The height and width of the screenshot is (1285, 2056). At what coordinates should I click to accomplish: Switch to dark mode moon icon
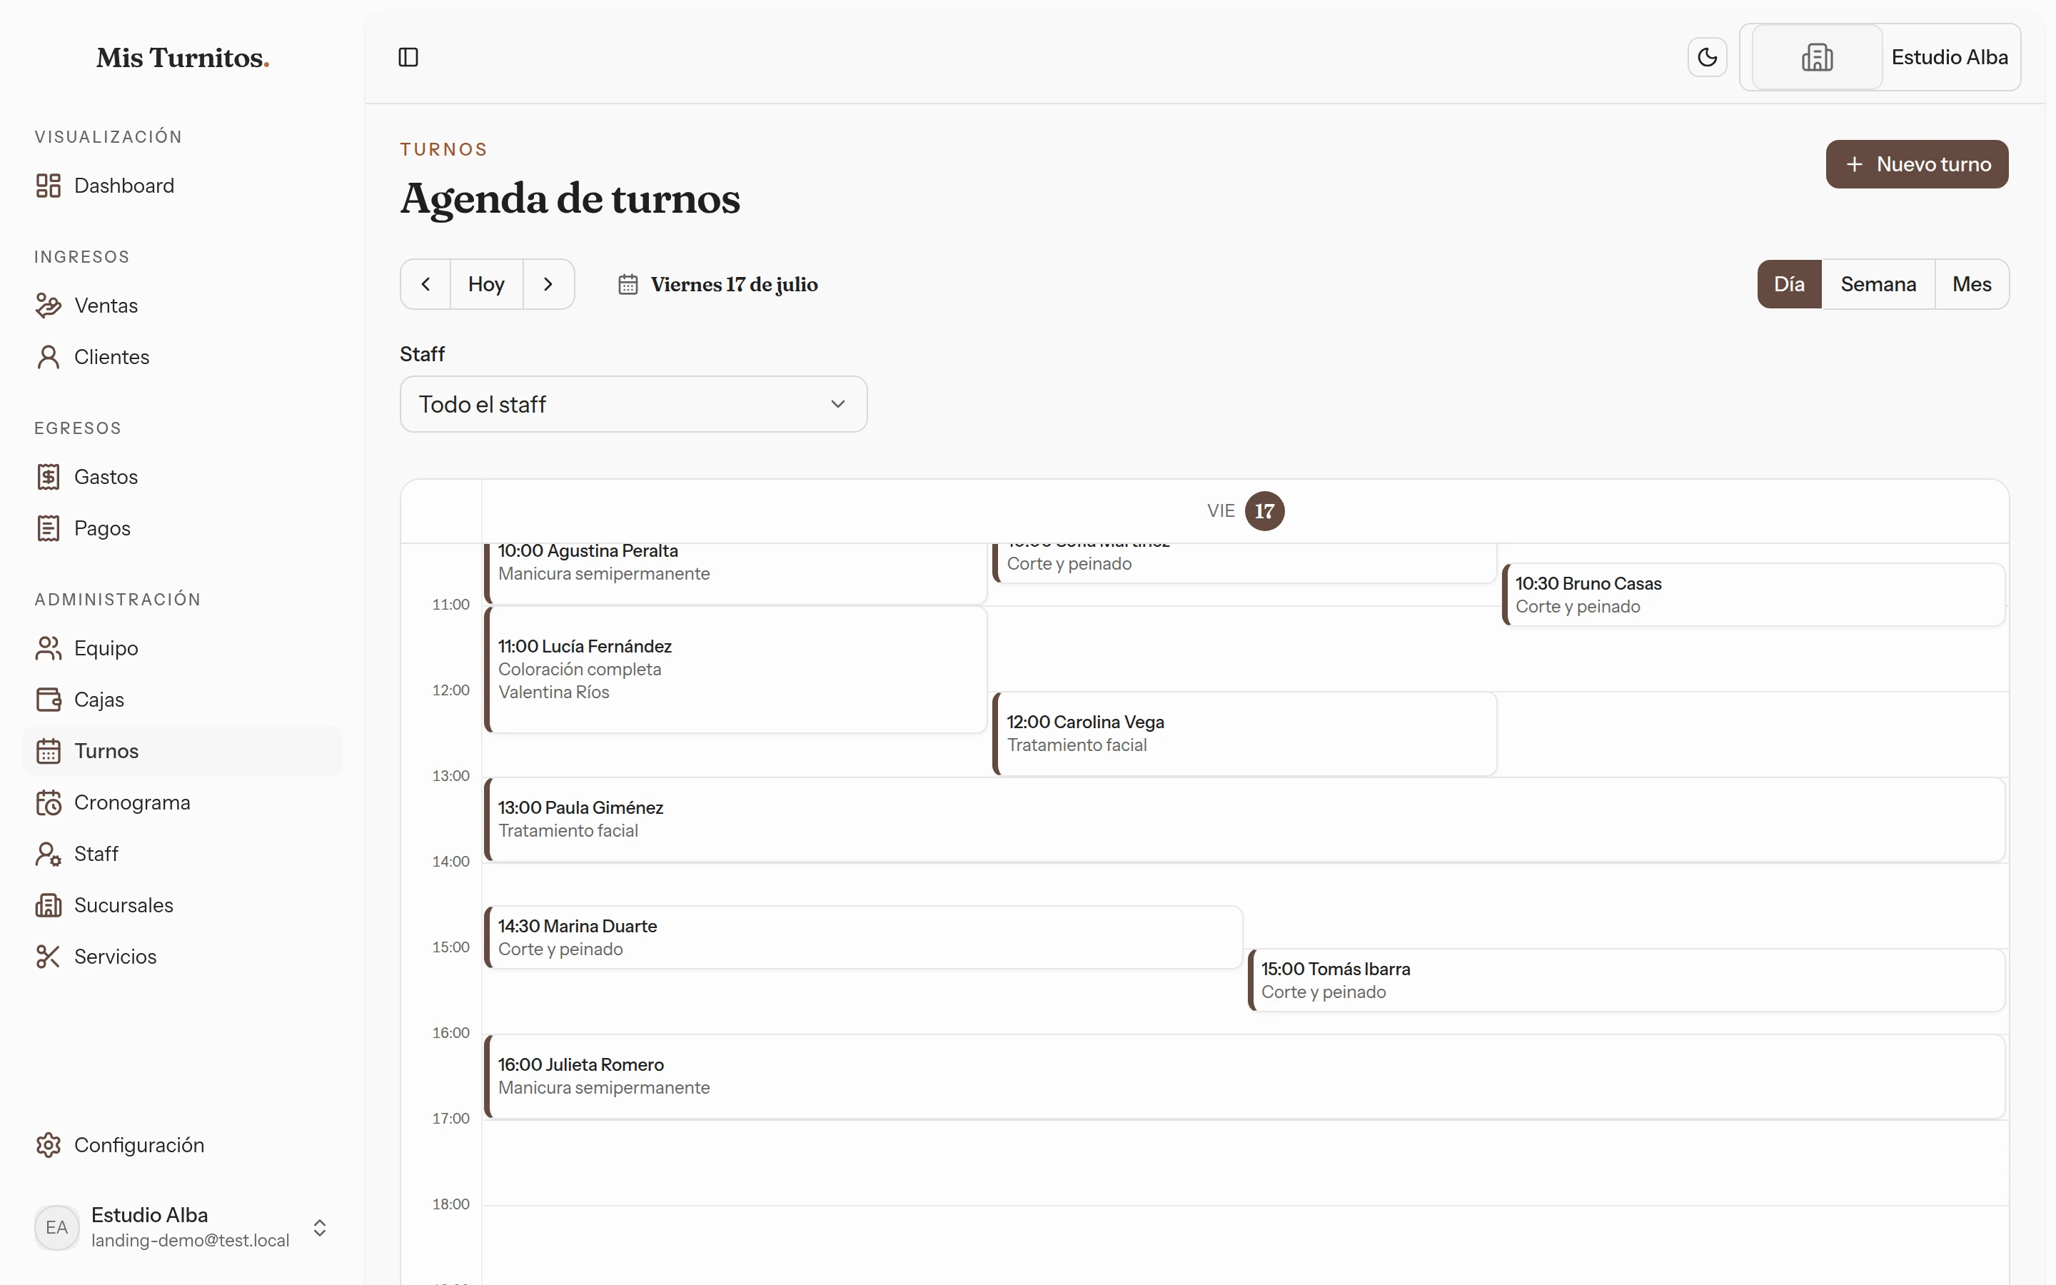point(1707,57)
